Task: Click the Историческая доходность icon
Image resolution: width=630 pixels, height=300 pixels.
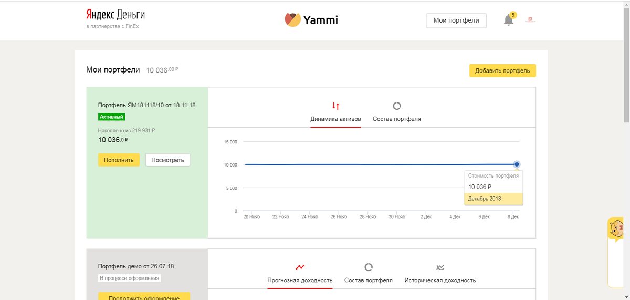Action: (x=440, y=267)
